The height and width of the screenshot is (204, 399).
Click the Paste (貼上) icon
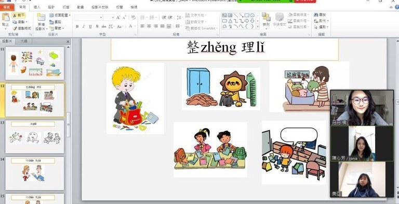tap(5, 17)
